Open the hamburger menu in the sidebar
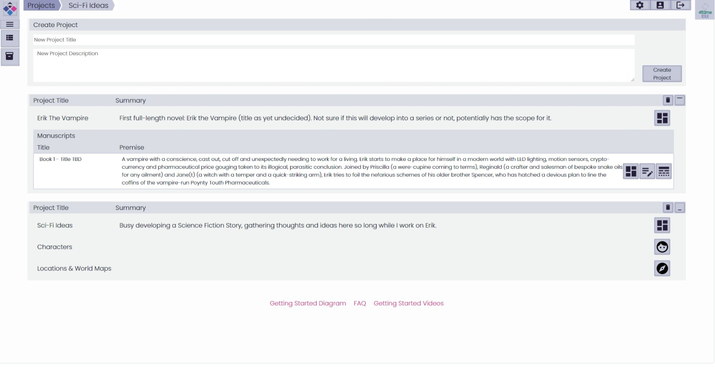 click(x=10, y=24)
